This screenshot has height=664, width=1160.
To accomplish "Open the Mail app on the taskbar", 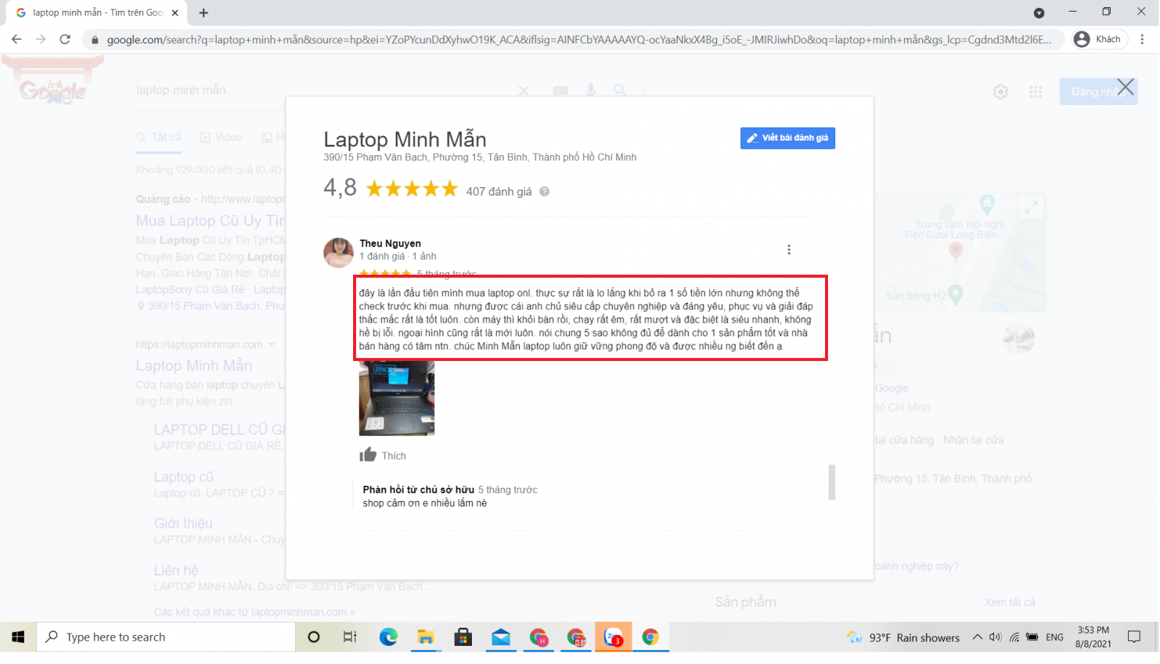I will pyautogui.click(x=501, y=636).
